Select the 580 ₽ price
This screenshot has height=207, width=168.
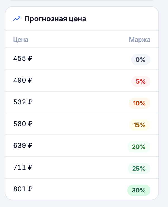23,124
